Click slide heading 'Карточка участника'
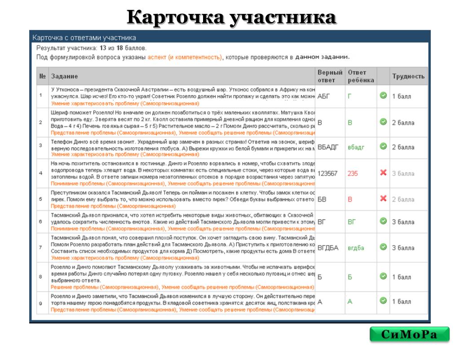460x345 pixels. [x=231, y=17]
